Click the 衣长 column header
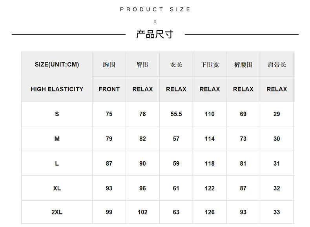This screenshot has height=227, width=310. (176, 65)
